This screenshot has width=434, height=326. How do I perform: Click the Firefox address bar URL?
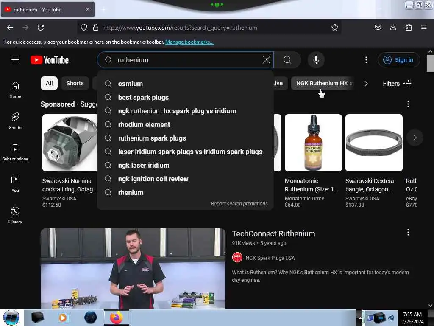[180, 28]
